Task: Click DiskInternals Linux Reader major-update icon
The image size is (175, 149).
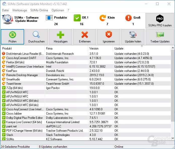Action: pos(4,54)
